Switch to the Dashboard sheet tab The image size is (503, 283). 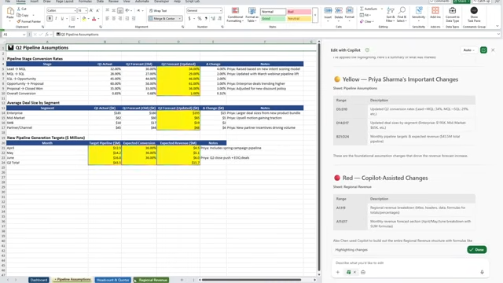[39, 280]
